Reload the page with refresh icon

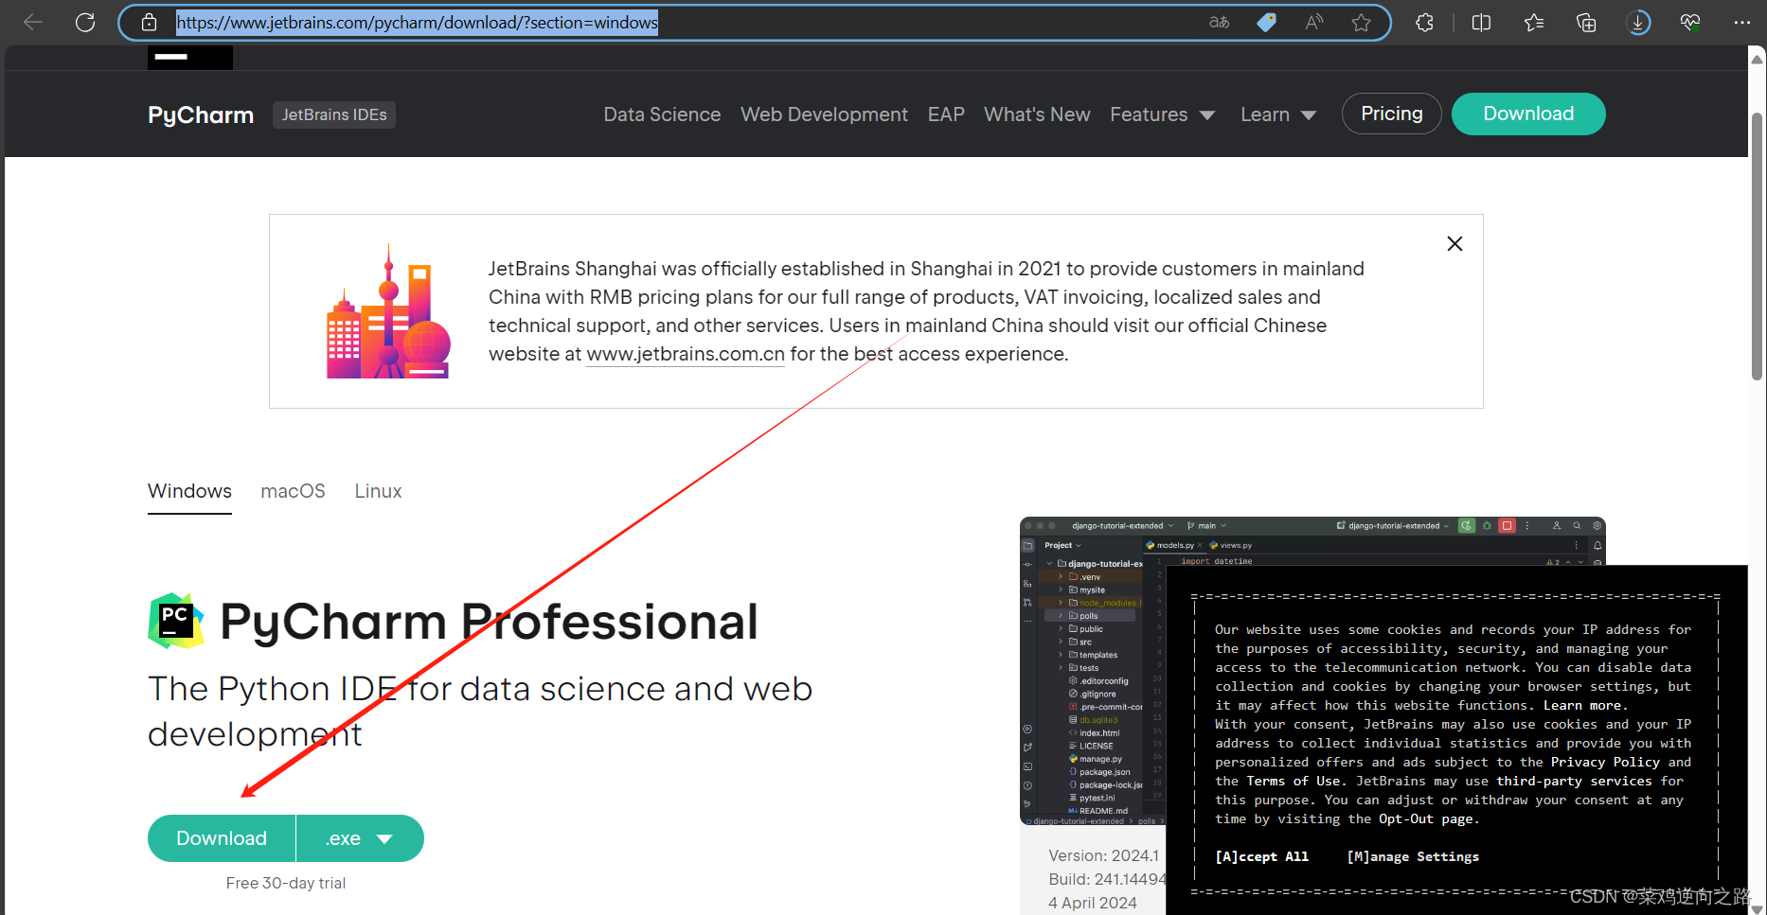tap(85, 22)
